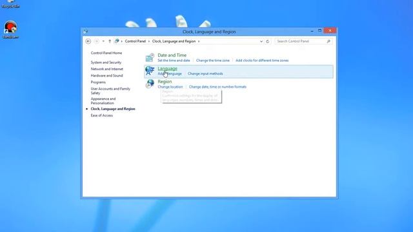Open Ease of Access category
The width and height of the screenshot is (413, 232).
(x=102, y=115)
